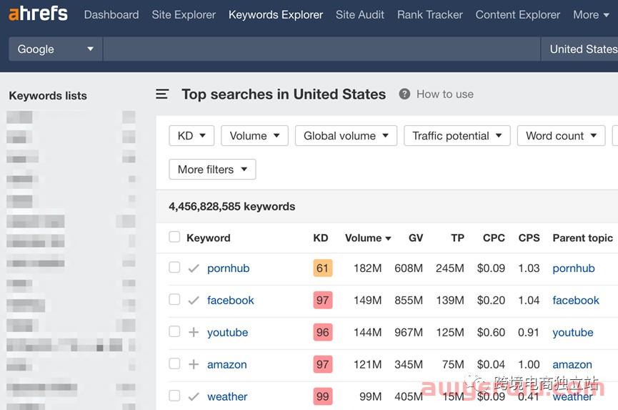
Task: Open the Traffic potential filter dropdown
Action: click(x=457, y=136)
